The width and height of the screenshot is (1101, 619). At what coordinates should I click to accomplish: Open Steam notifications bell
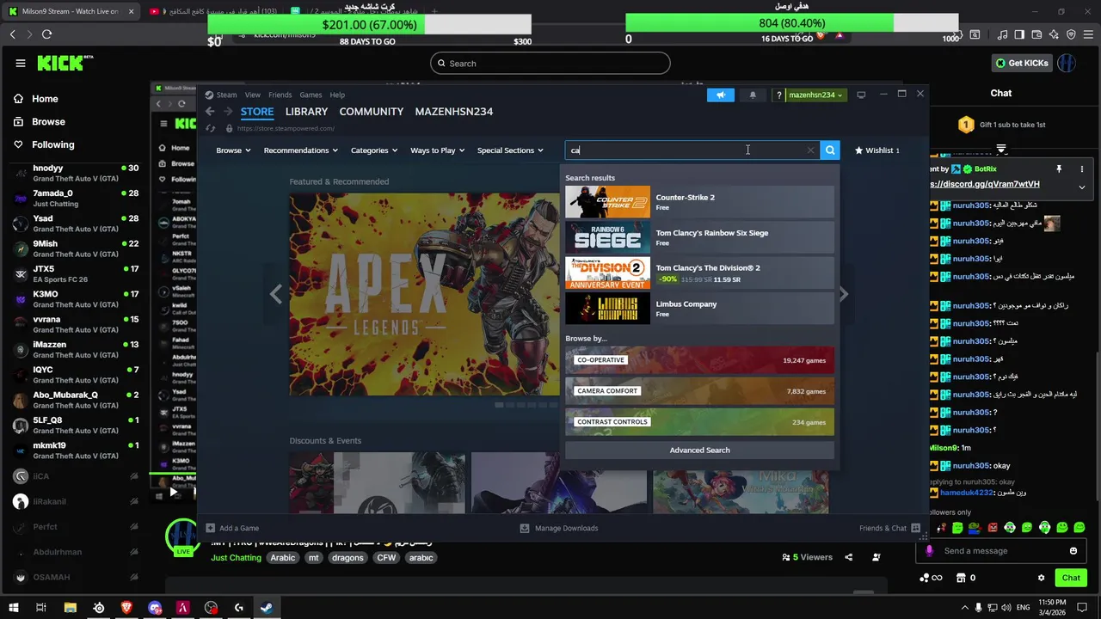pos(753,95)
